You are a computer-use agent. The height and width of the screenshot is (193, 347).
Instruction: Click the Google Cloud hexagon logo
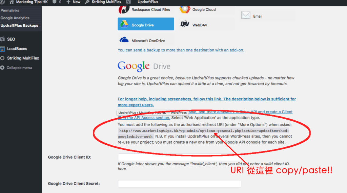(185, 9)
